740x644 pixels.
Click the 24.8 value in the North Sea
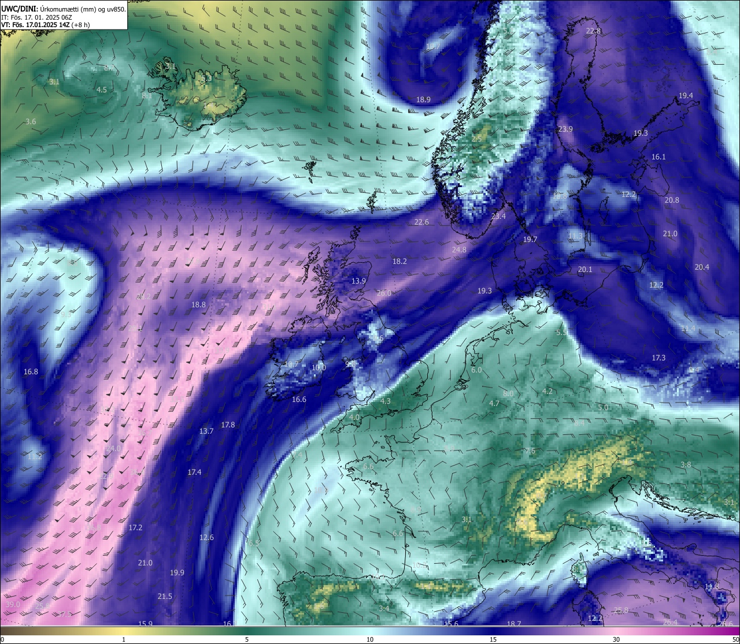459,250
